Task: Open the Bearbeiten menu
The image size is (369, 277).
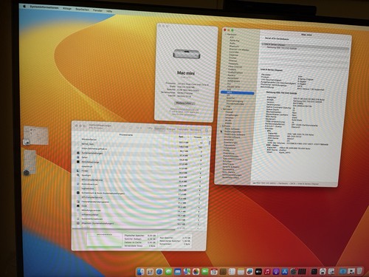Action: click(x=82, y=10)
